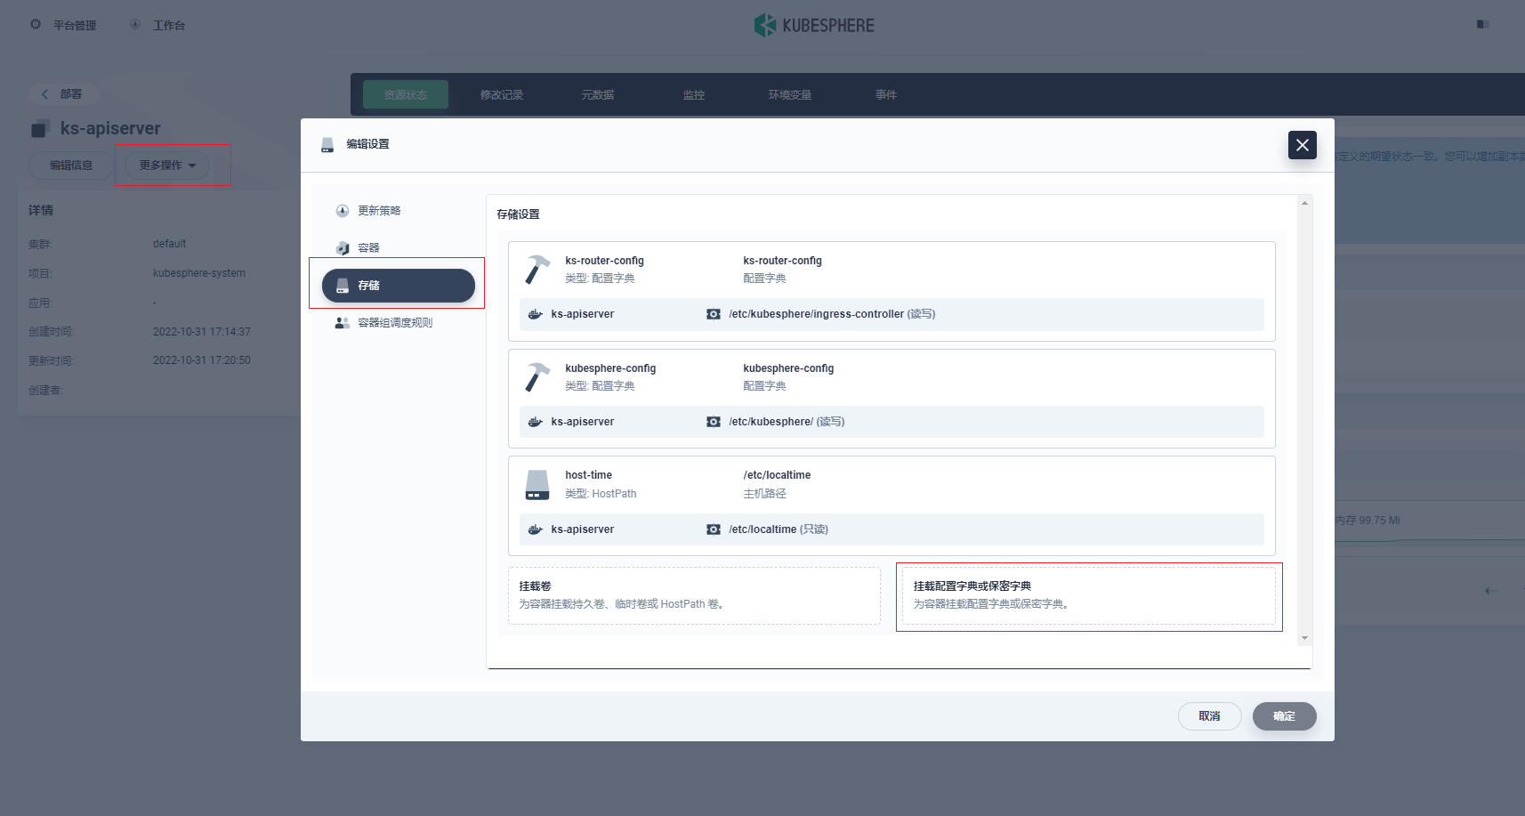1525x816 pixels.
Task: Open platform management (平台管理) menu
Action: point(75,26)
